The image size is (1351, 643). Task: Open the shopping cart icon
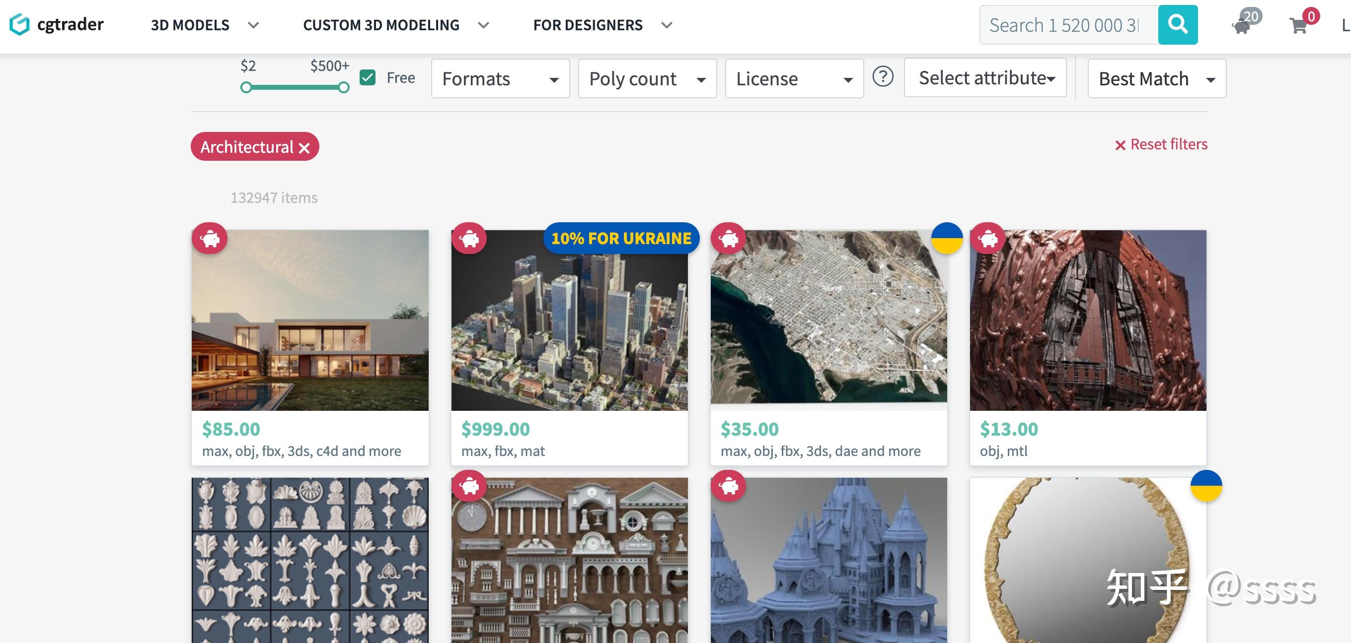pyautogui.click(x=1298, y=26)
